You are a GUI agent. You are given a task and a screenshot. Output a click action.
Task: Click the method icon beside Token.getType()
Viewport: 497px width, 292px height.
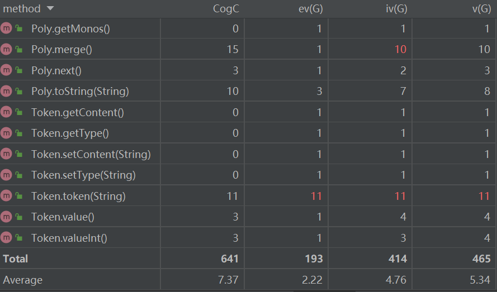[7, 133]
